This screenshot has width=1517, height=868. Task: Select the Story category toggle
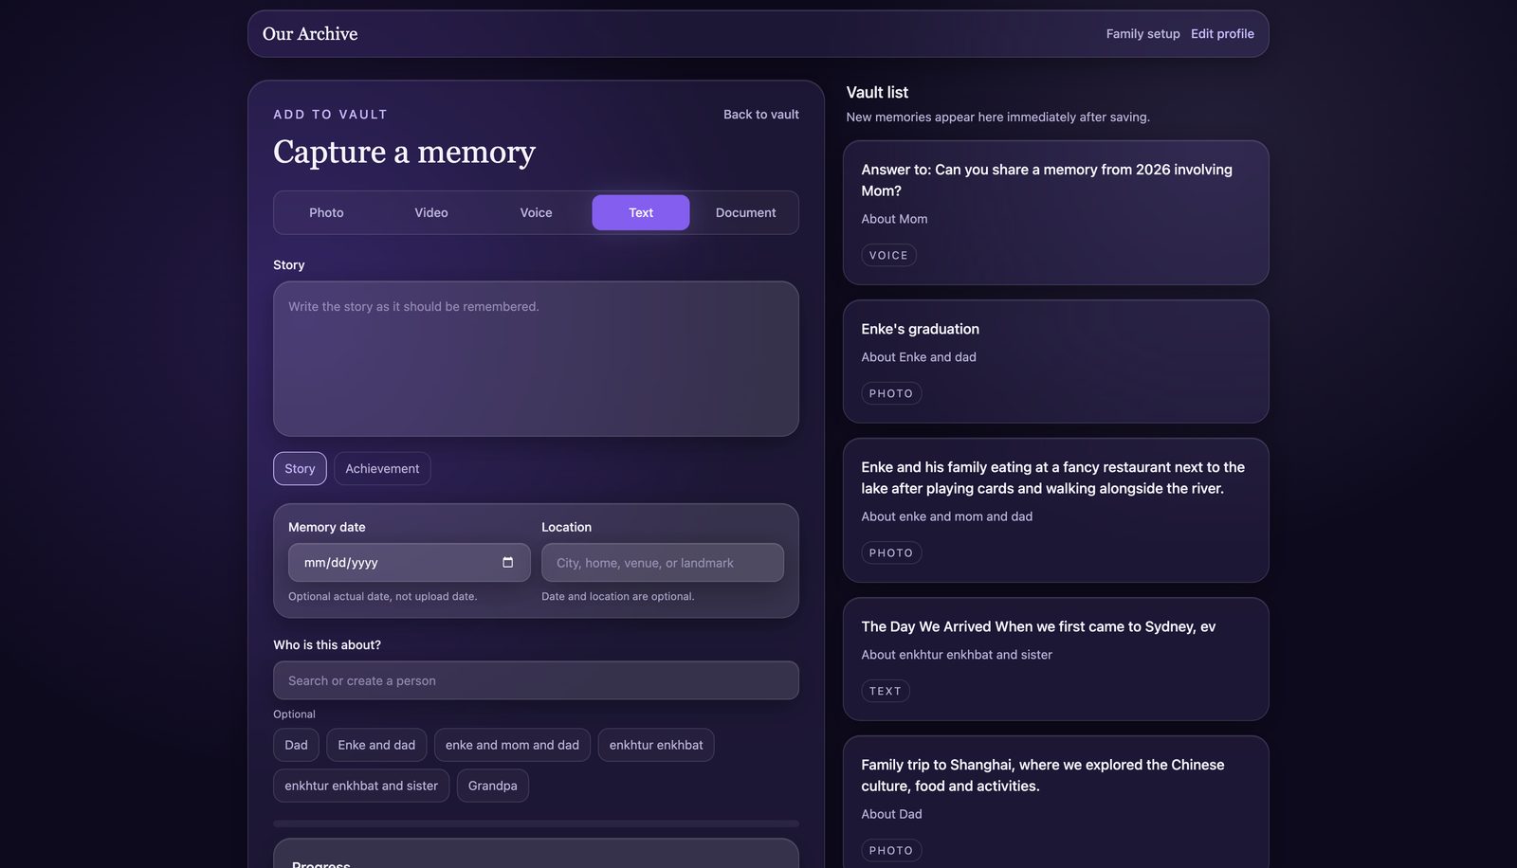click(300, 468)
